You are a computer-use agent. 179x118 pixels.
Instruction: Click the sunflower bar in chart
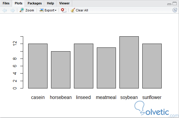click(152, 66)
